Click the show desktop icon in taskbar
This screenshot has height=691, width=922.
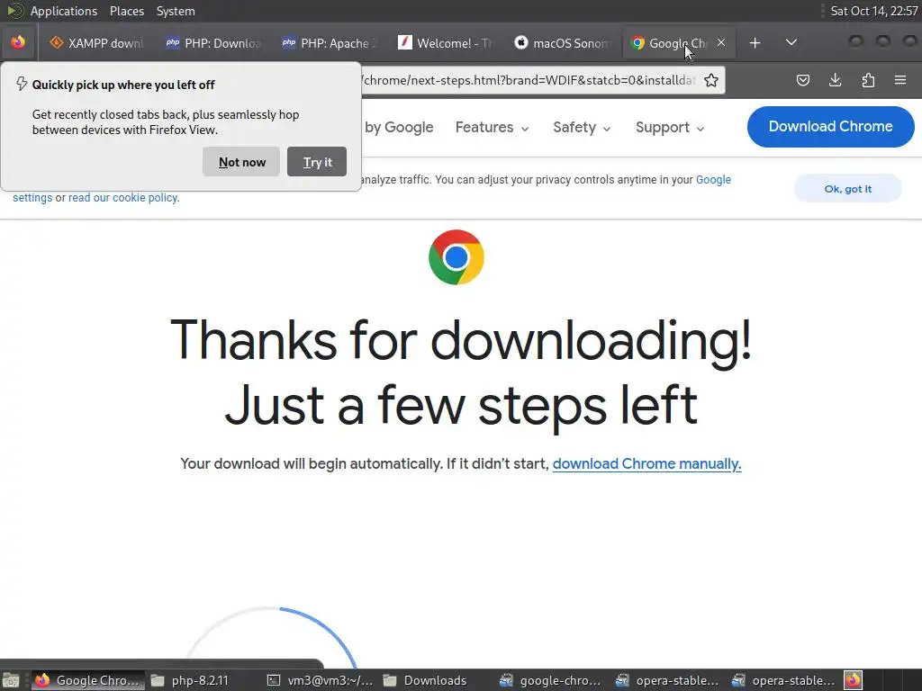point(11,680)
